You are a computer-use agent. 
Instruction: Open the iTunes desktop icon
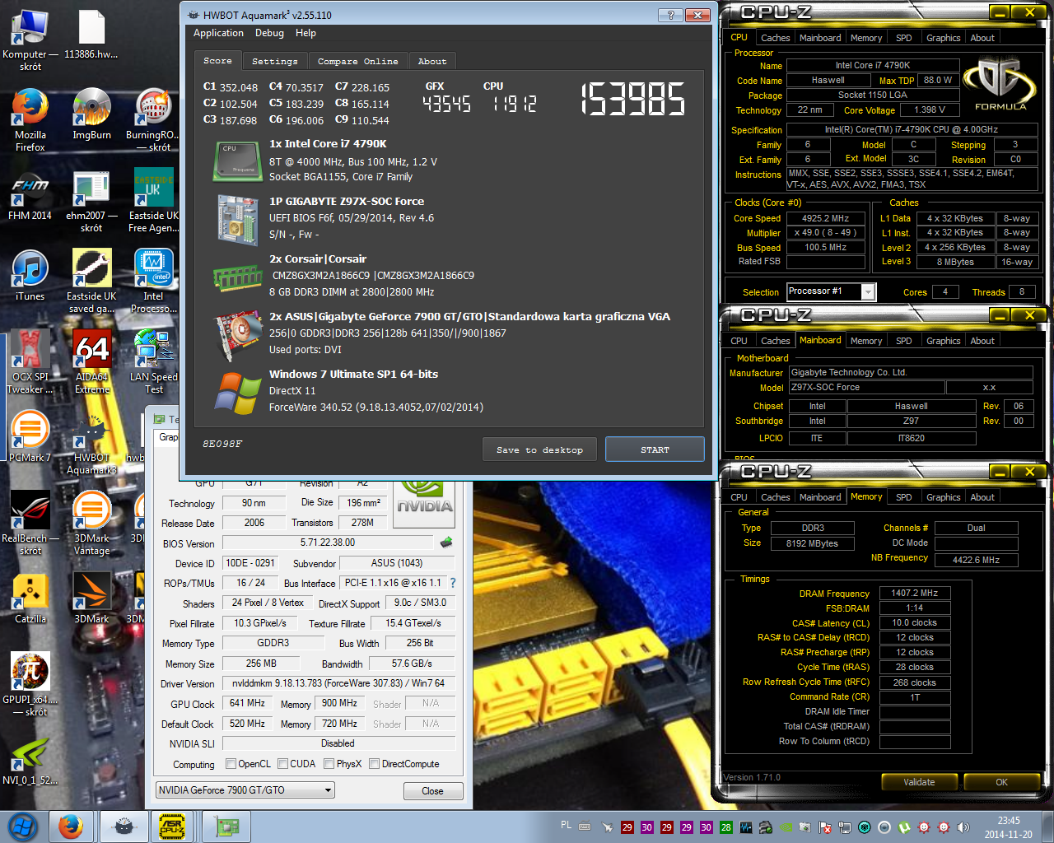tap(30, 276)
